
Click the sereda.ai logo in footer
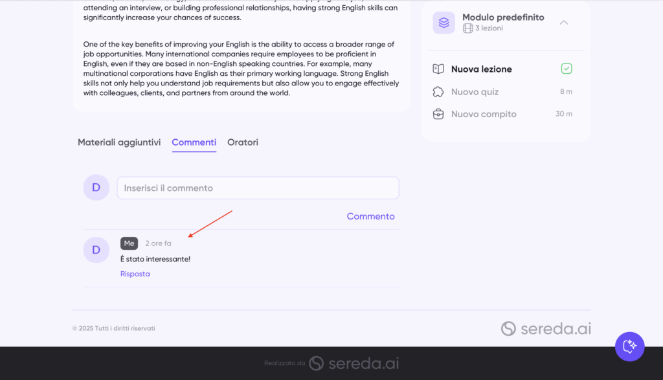click(x=546, y=329)
